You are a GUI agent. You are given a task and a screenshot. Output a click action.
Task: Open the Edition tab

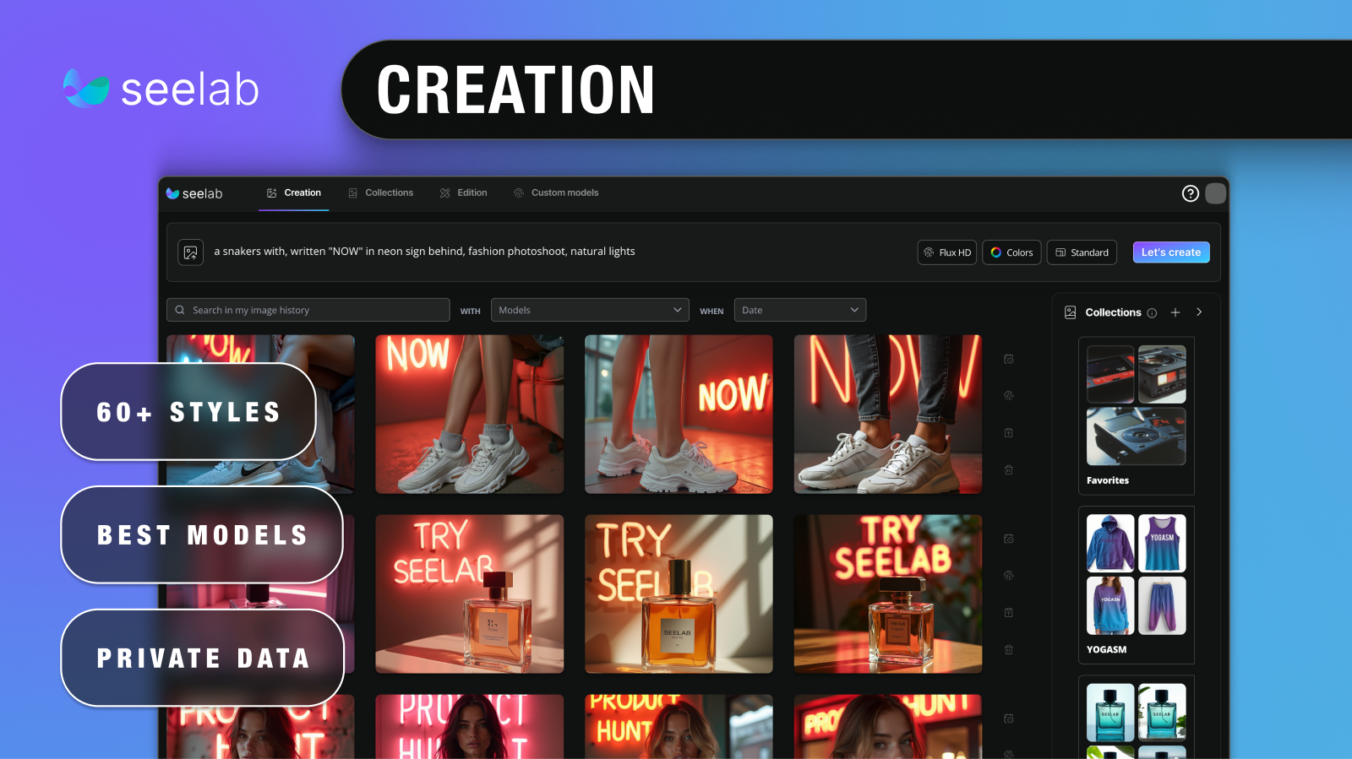pyautogui.click(x=464, y=193)
